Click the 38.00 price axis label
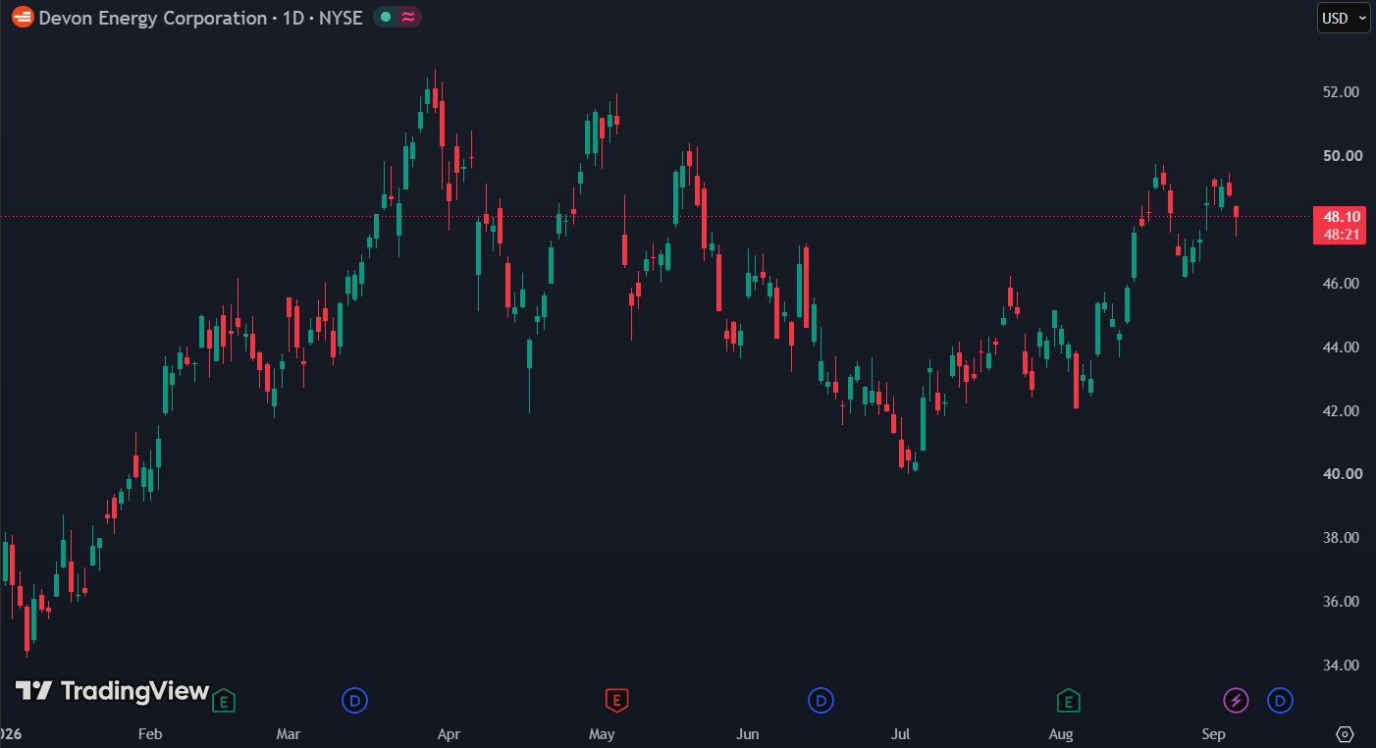Viewport: 1376px width, 748px height. [x=1341, y=538]
